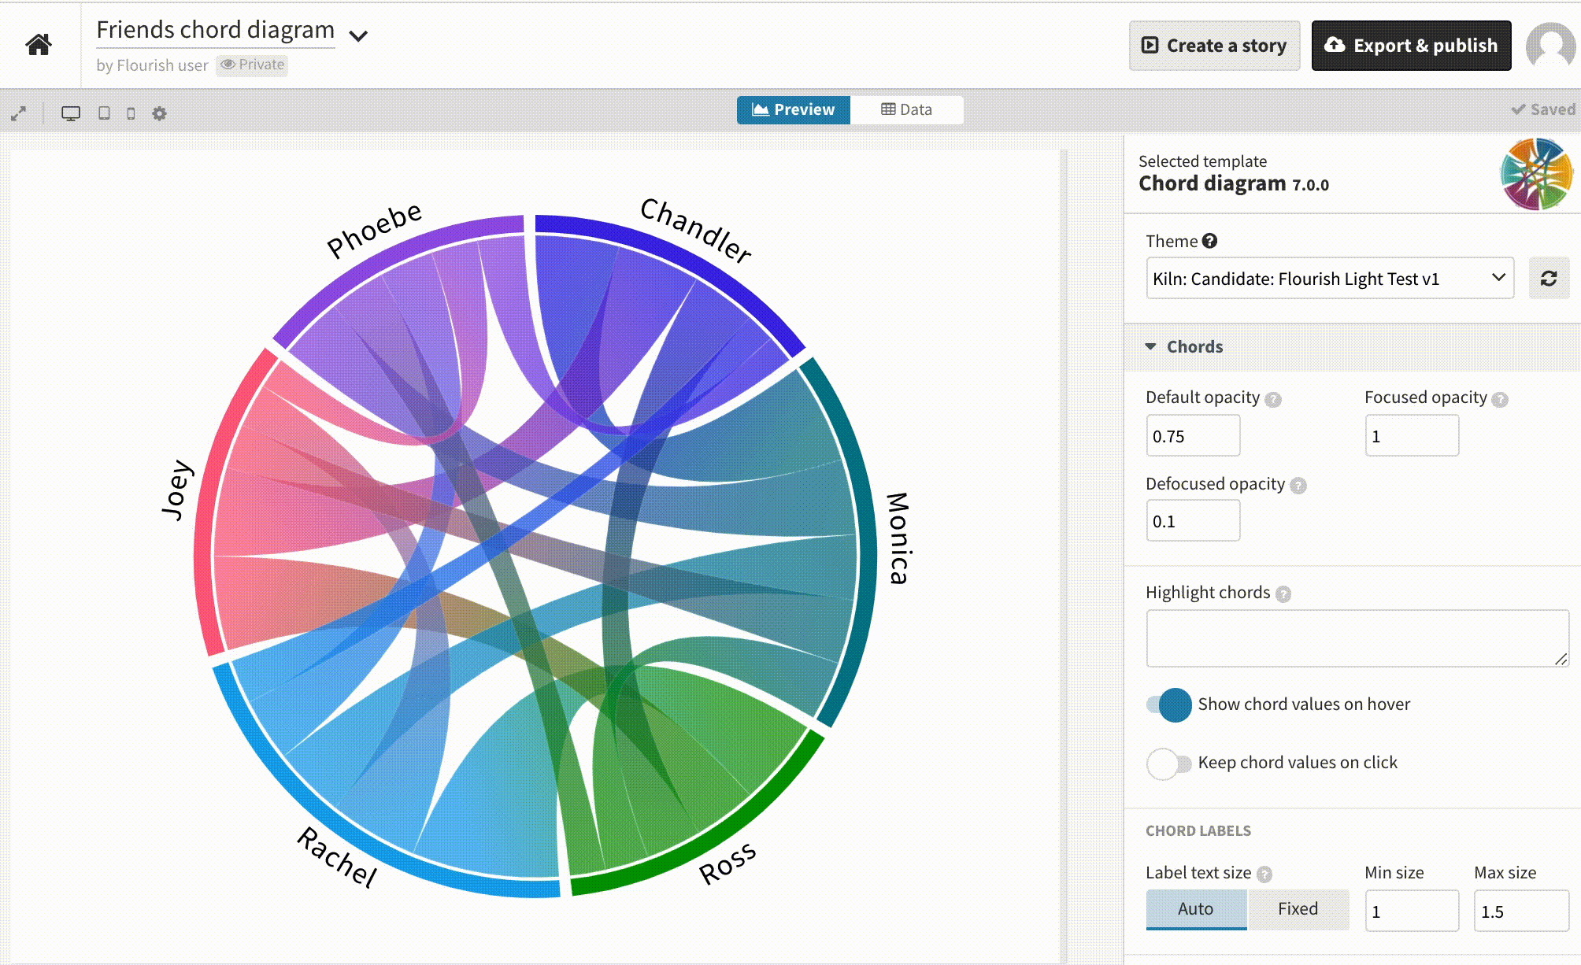Click the Highlight chords text area
The height and width of the screenshot is (965, 1581).
point(1356,638)
